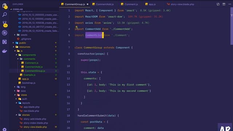The width and height of the screenshot is (233, 131).
Task: Switch to the CommentAdd.js tab
Action: tap(104, 4)
